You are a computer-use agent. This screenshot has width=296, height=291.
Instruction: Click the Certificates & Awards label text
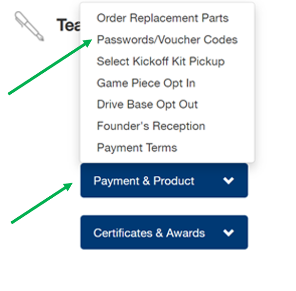tap(149, 233)
